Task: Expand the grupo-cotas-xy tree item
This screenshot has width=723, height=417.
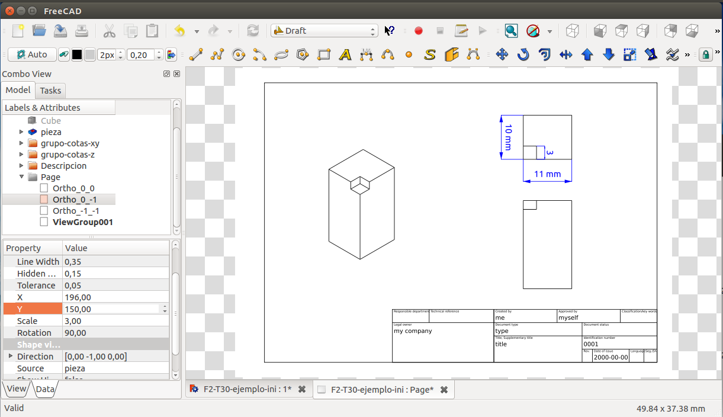Action: [22, 143]
